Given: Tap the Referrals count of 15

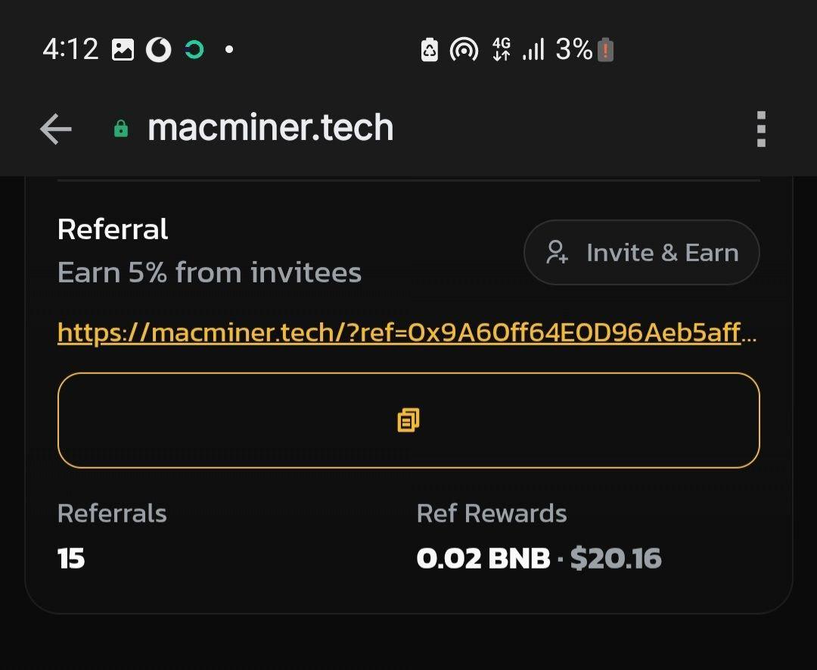Looking at the screenshot, I should pos(71,559).
